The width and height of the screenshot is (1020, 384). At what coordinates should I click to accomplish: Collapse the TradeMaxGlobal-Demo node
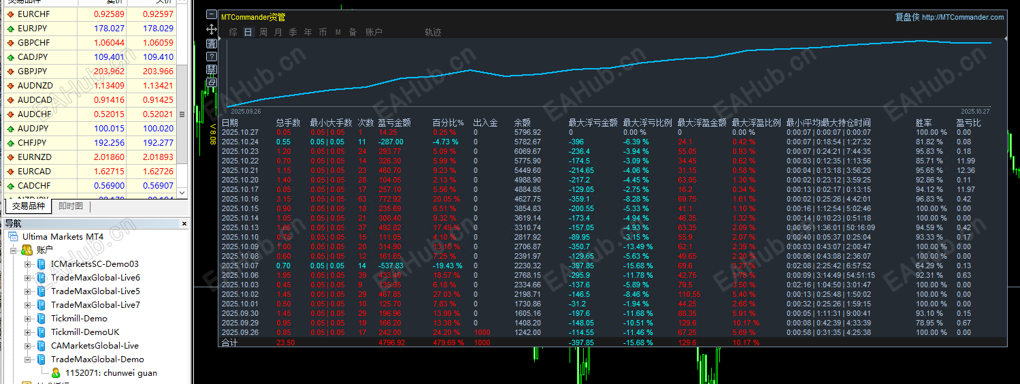point(28,359)
